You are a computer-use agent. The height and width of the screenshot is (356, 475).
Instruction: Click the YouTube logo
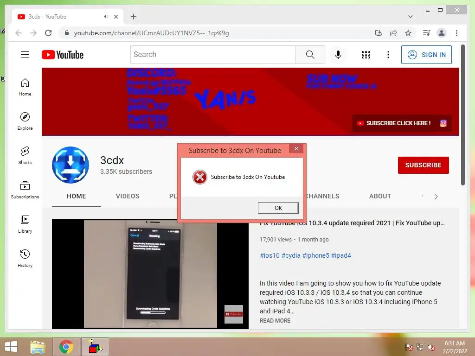(63, 55)
